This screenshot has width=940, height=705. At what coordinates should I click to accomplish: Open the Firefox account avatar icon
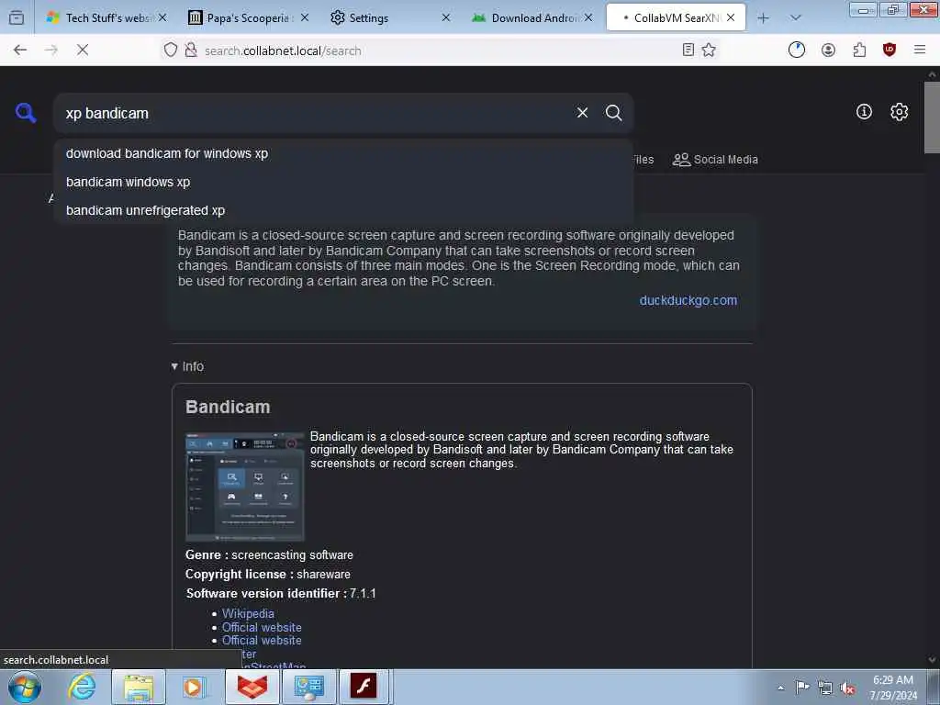pyautogui.click(x=829, y=50)
